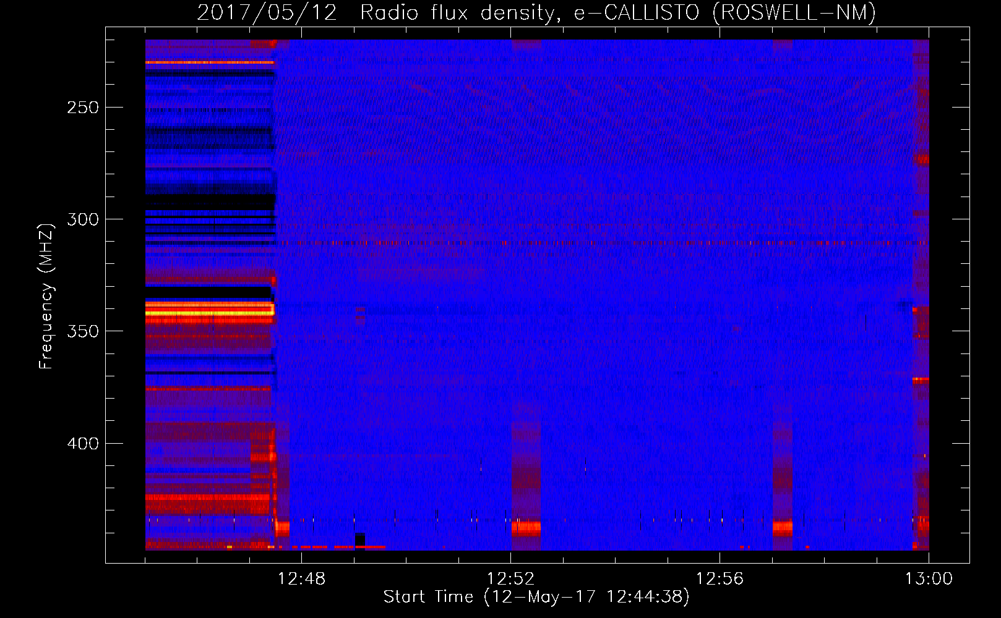The height and width of the screenshot is (618, 1001).
Task: Click the red burst block near 12:57 bottom
Action: point(783,529)
